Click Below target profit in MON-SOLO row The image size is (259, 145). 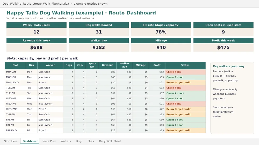[185, 83]
